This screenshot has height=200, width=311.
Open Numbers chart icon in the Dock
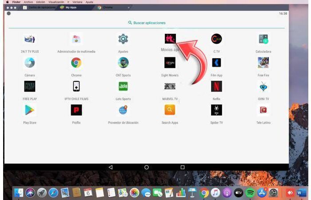181,192
